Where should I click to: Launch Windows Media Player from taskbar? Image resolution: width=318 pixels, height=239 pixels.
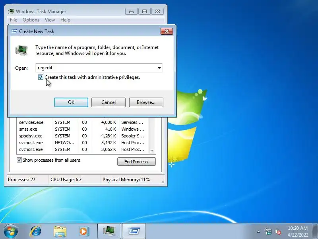point(84,231)
